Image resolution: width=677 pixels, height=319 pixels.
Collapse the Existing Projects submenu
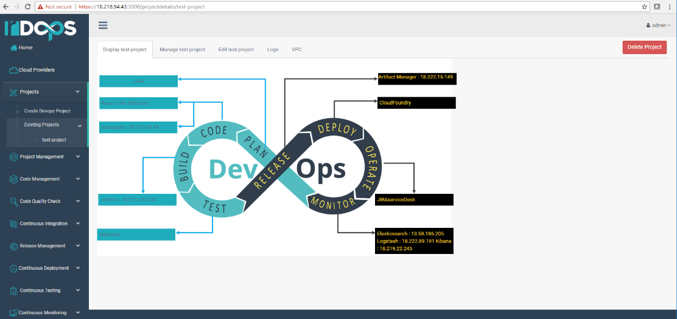(x=80, y=125)
